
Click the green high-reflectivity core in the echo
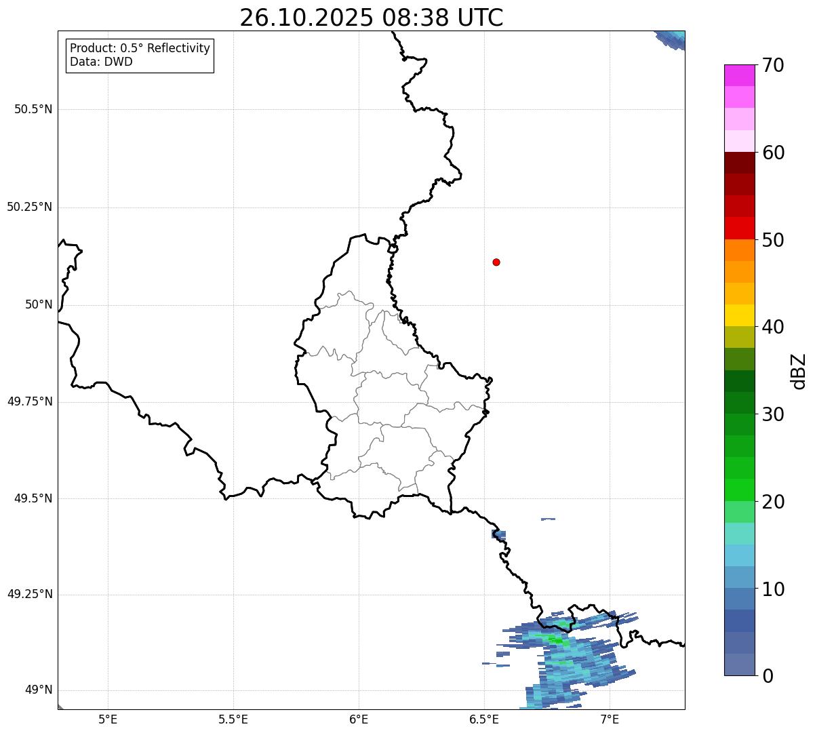click(556, 639)
